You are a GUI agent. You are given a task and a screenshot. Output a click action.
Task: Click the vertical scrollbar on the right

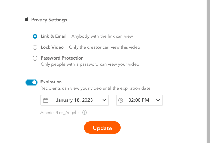[x=208, y=71]
